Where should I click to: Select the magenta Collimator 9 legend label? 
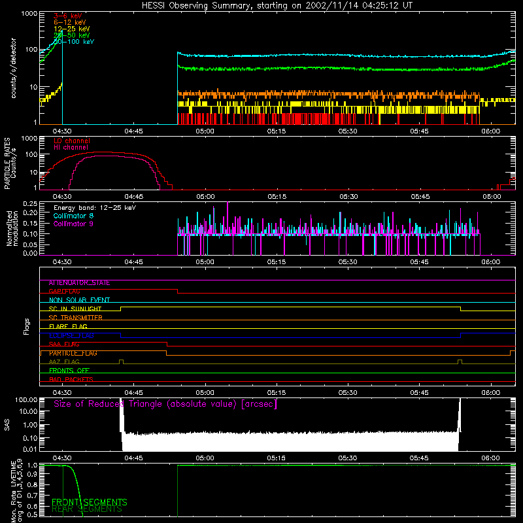tap(73, 224)
